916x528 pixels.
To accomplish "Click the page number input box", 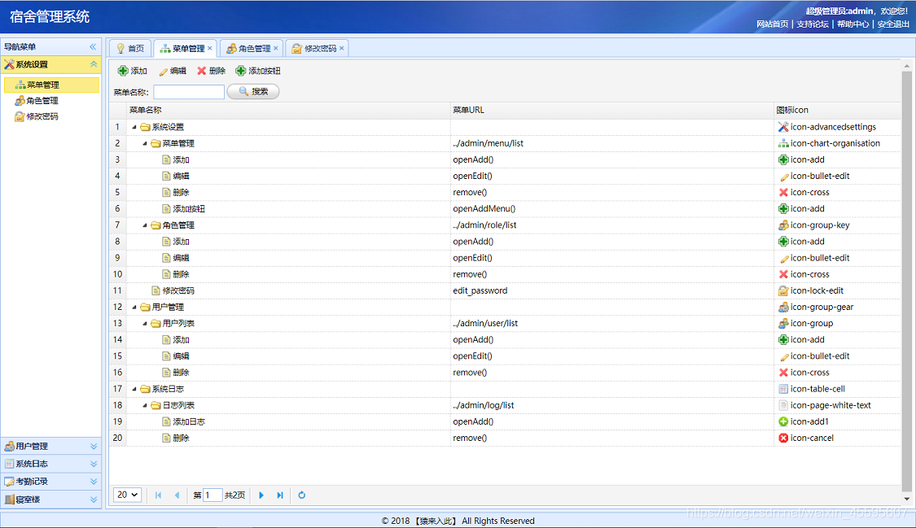I will point(212,495).
